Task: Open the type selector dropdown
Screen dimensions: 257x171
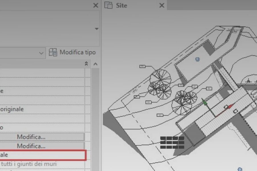Action: (41, 52)
